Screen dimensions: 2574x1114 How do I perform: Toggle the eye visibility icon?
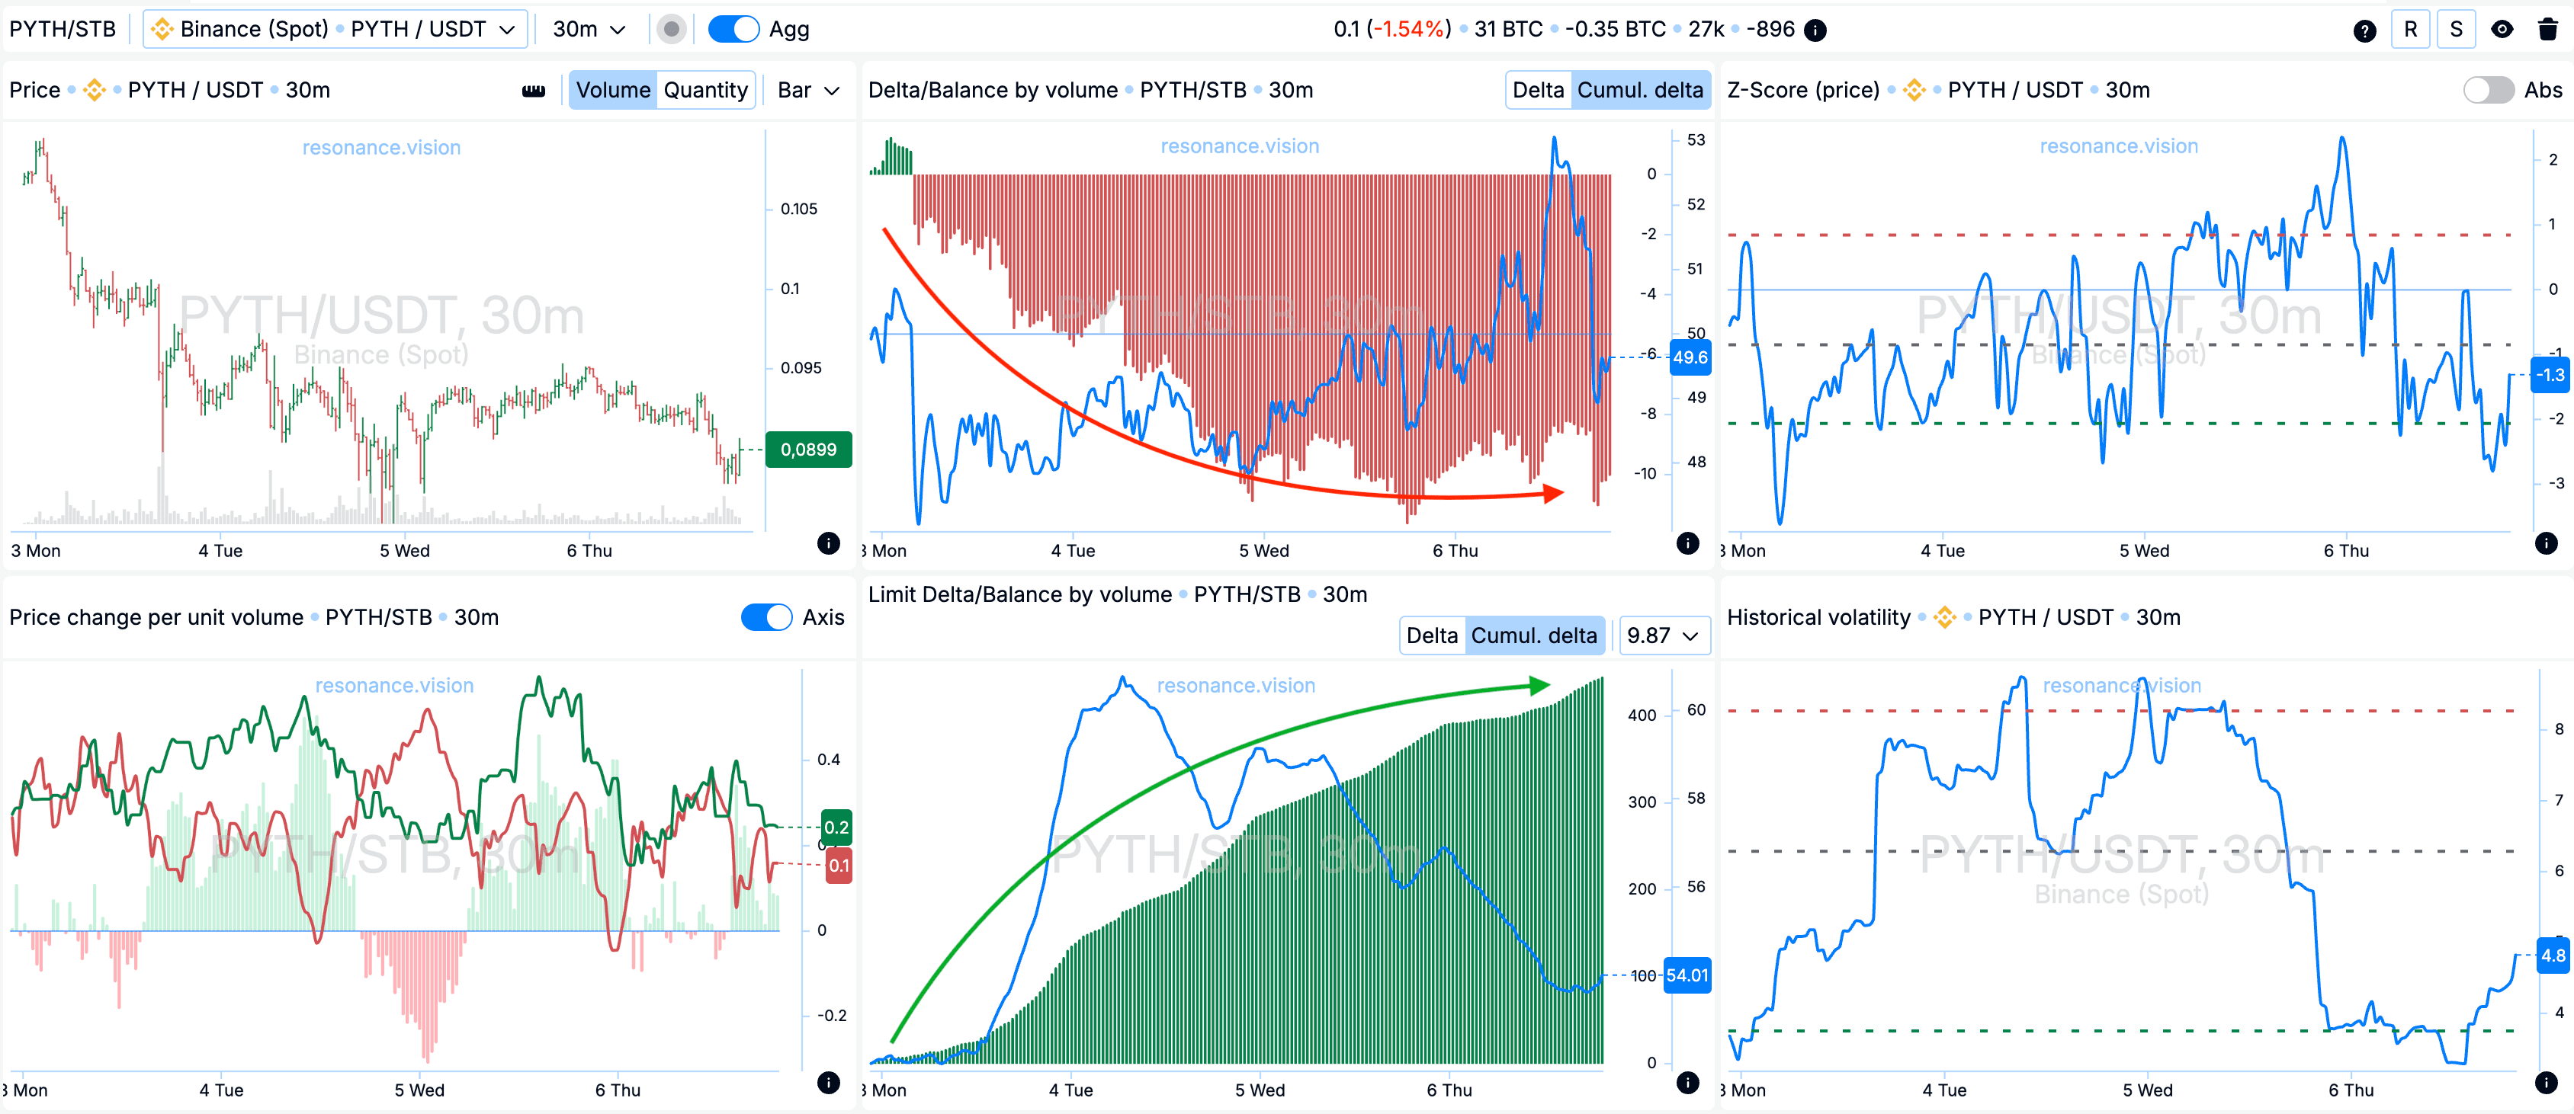2502,30
